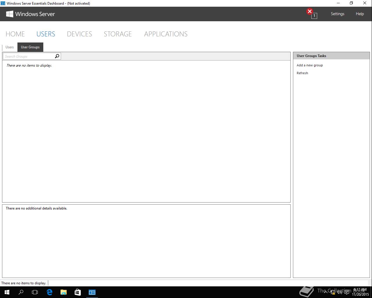Go to the HOME section
The height and width of the screenshot is (298, 372).
[x=15, y=34]
